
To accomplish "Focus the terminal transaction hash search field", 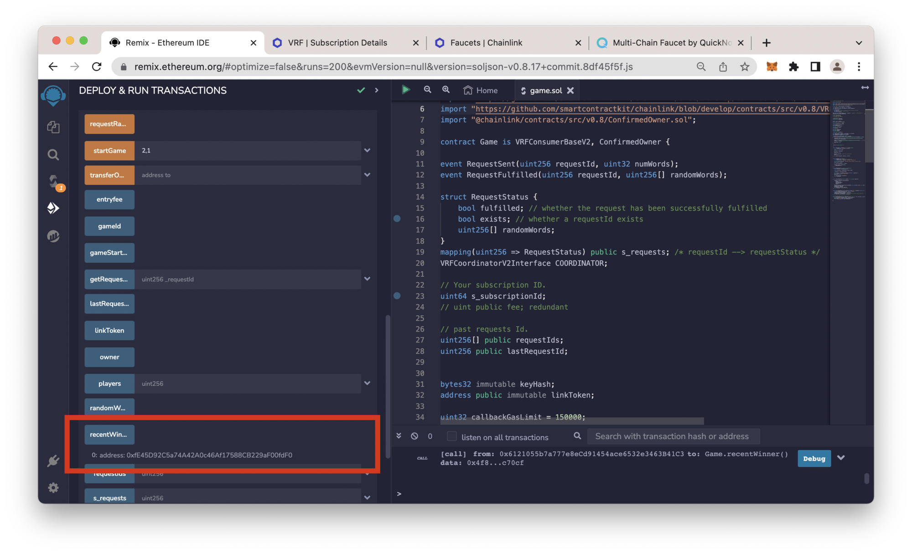I will (x=673, y=436).
